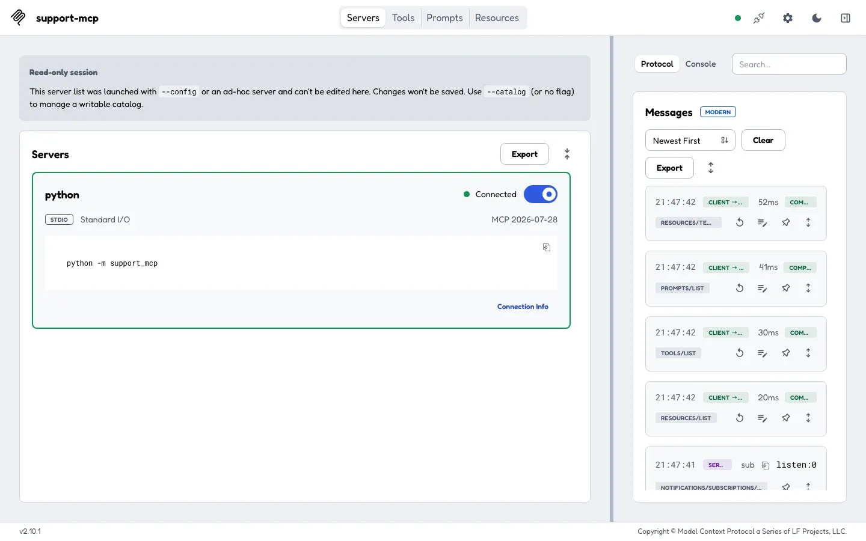The width and height of the screenshot is (866, 541).
Task: Click the disconnect plug icon in header
Action: 759,18
